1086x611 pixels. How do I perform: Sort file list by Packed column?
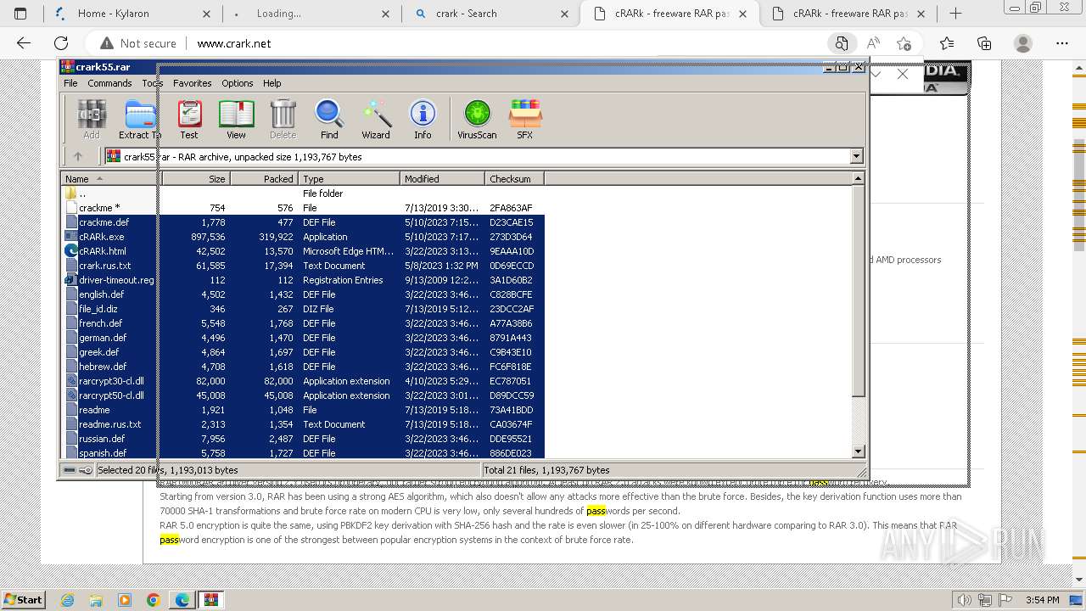point(264,178)
